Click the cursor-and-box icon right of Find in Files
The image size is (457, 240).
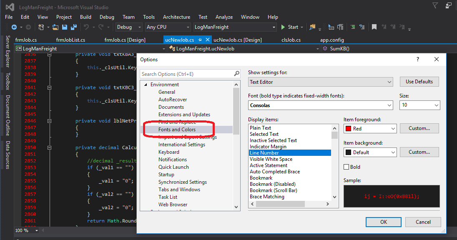click(331, 27)
